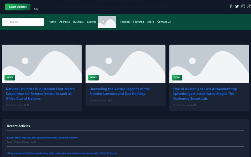Open the Google Plus social icon

tap(249, 6)
